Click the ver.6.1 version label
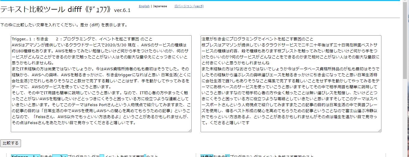This screenshot has height=157, width=409. click(x=122, y=10)
